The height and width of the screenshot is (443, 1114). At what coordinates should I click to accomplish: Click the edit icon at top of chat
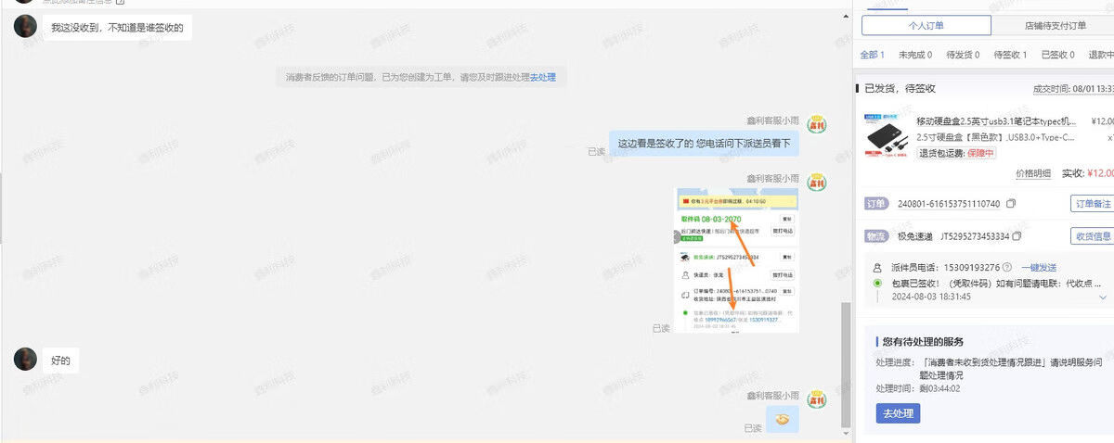point(120,2)
